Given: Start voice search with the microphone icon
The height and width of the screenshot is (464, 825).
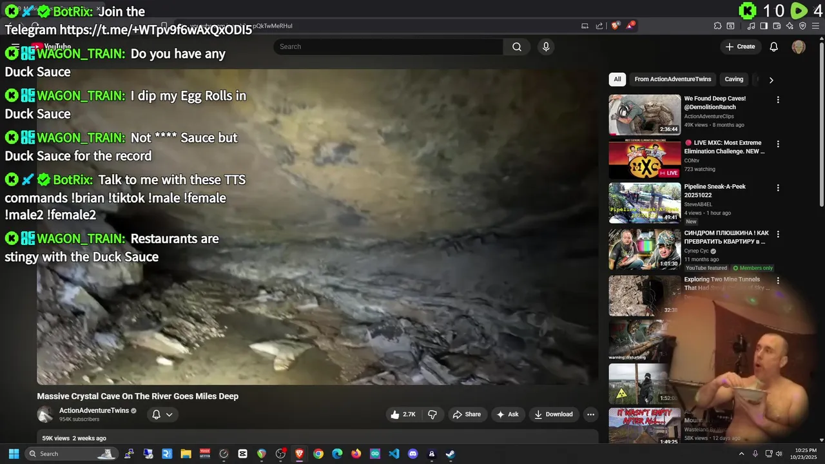Looking at the screenshot, I should pyautogui.click(x=546, y=46).
